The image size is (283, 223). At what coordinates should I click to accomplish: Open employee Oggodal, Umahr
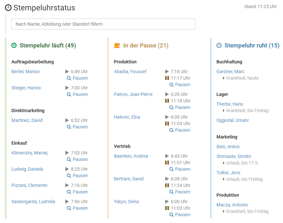[x=232, y=120]
